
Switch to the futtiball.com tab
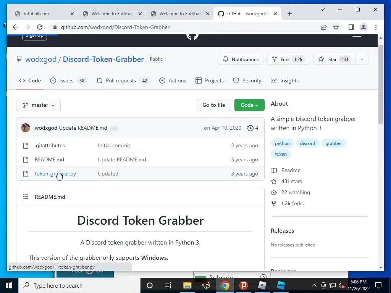[x=44, y=14]
